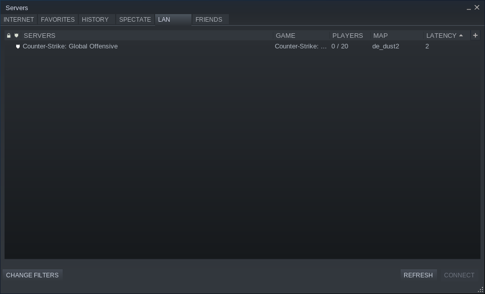Close the Servers window
This screenshot has width=485, height=294.
pyautogui.click(x=477, y=8)
